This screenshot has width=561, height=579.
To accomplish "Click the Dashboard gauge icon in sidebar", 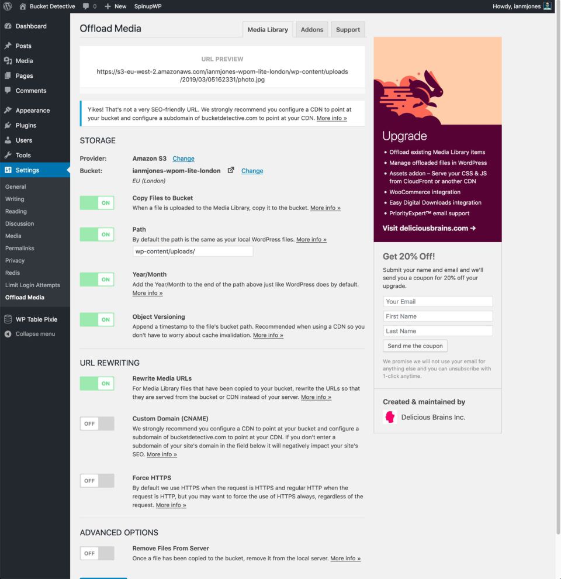I will (8, 26).
